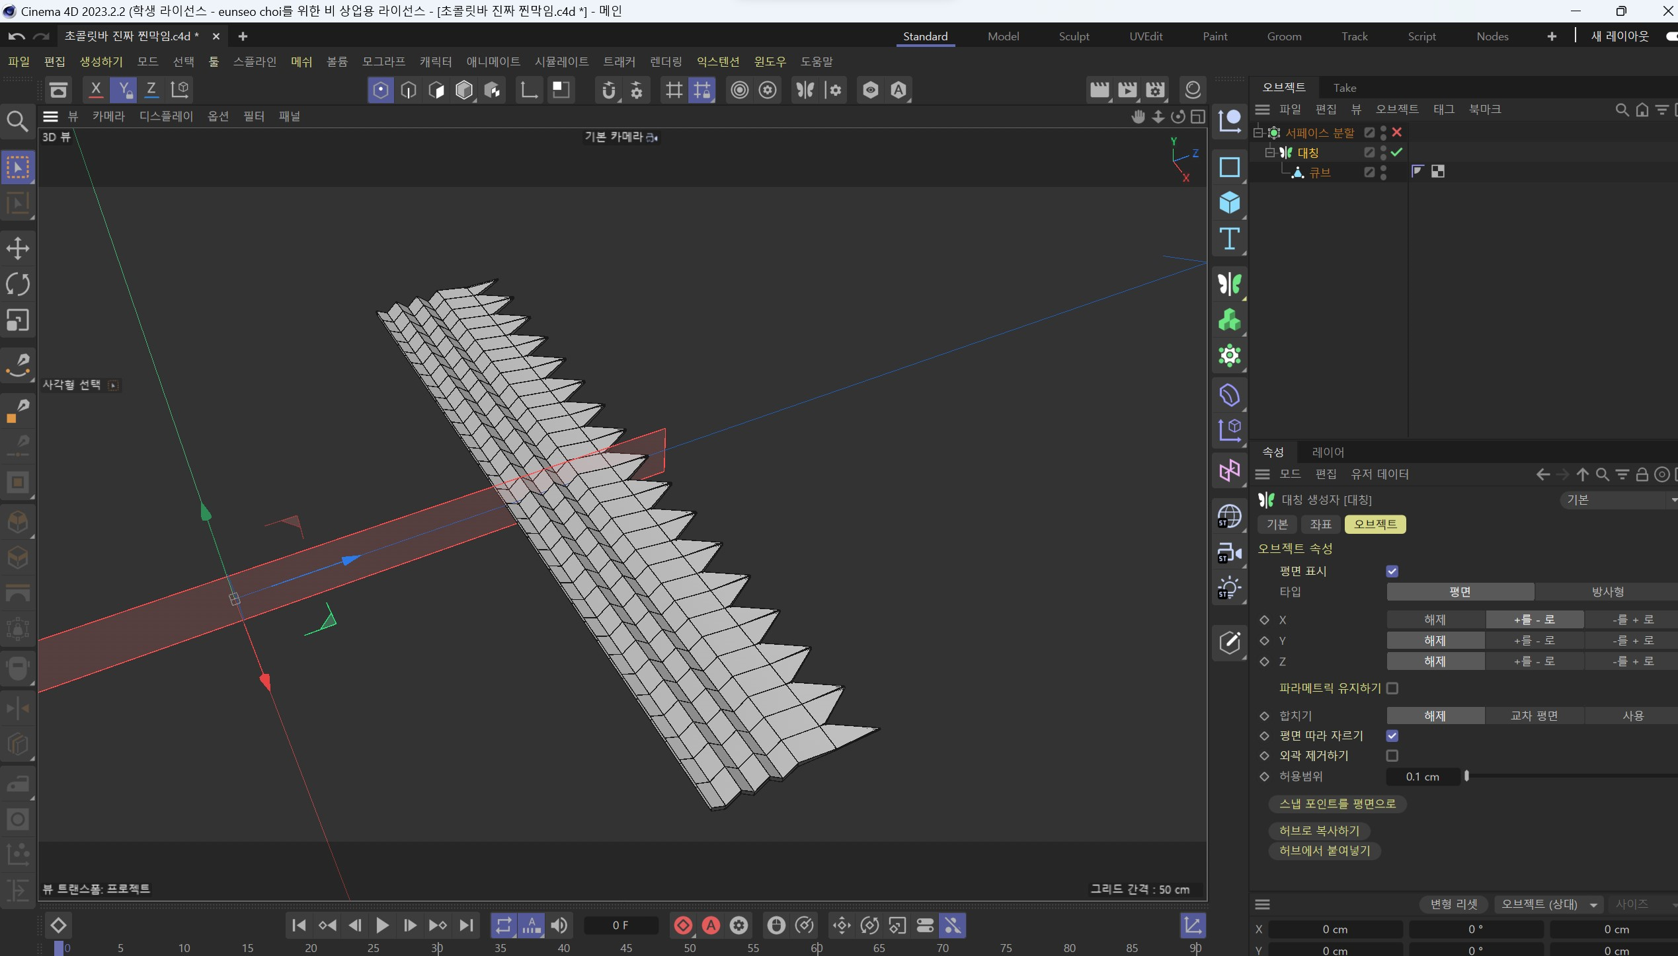Add a Cube primitive from the palette
This screenshot has width=1678, height=956.
pyautogui.click(x=1229, y=202)
